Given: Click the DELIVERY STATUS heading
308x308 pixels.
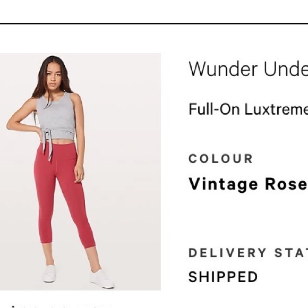Looking at the screenshot, I should pyautogui.click(x=249, y=253).
